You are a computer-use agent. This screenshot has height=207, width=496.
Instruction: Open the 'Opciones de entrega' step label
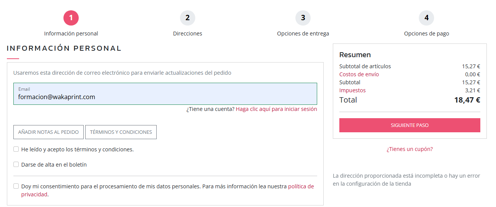coord(303,34)
